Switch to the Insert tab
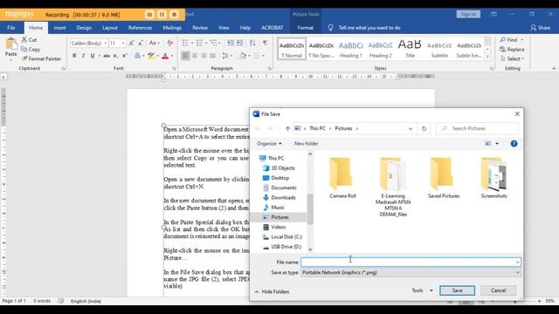 pyautogui.click(x=59, y=28)
